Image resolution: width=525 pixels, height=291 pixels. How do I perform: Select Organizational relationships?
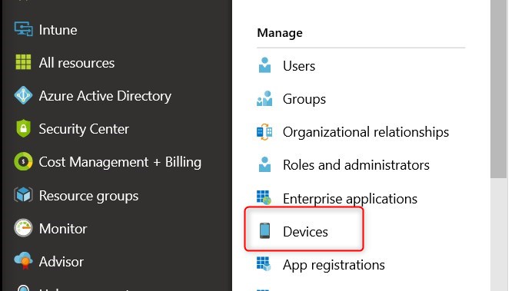[366, 133]
